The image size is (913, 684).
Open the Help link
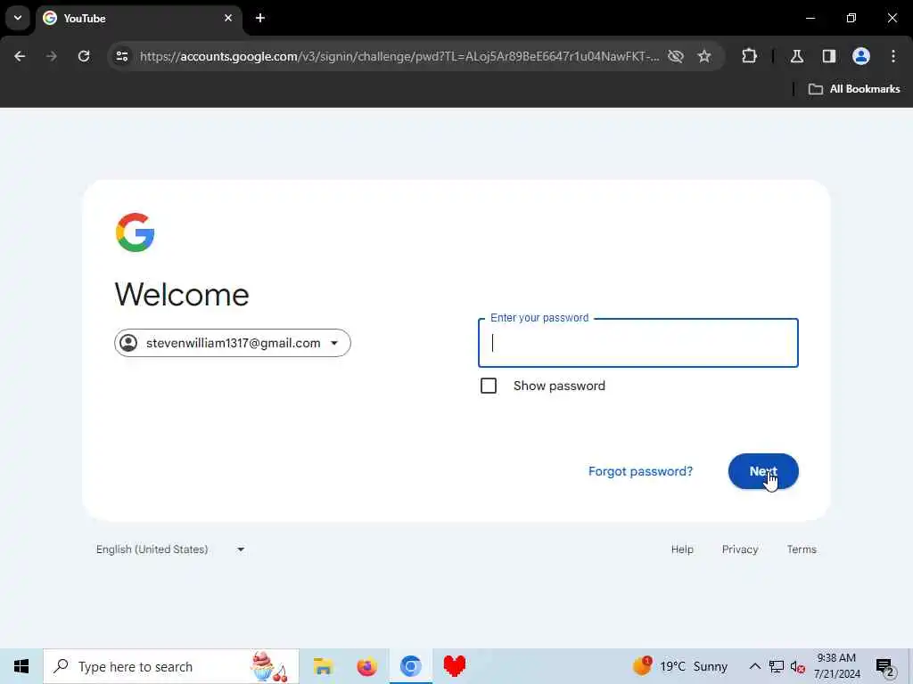pos(682,549)
